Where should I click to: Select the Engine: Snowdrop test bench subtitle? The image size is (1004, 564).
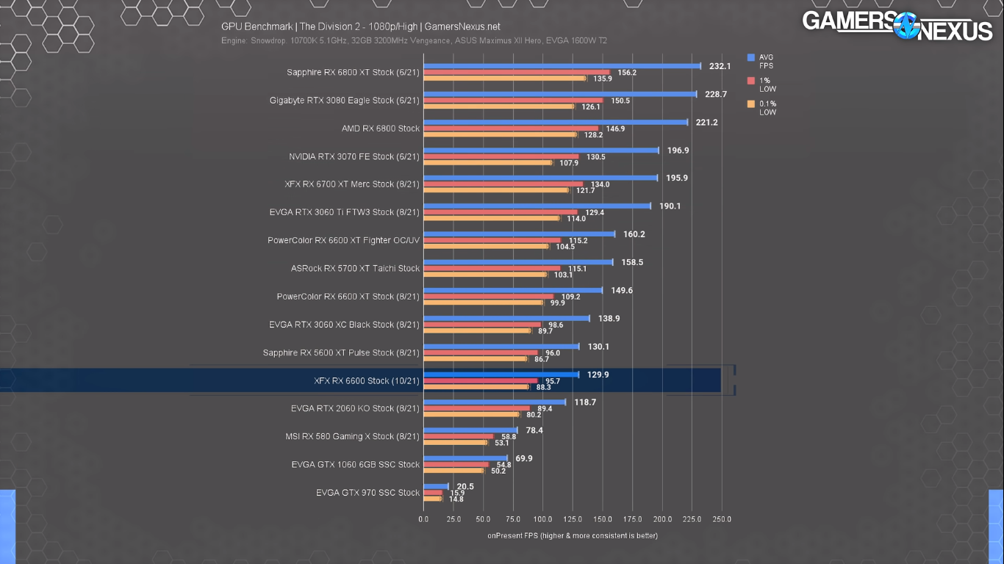[414, 41]
